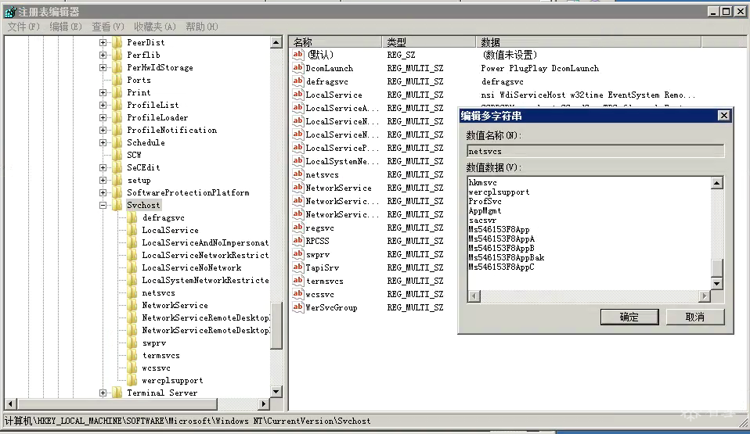Click the Registry Editor title bar icon

click(10, 12)
